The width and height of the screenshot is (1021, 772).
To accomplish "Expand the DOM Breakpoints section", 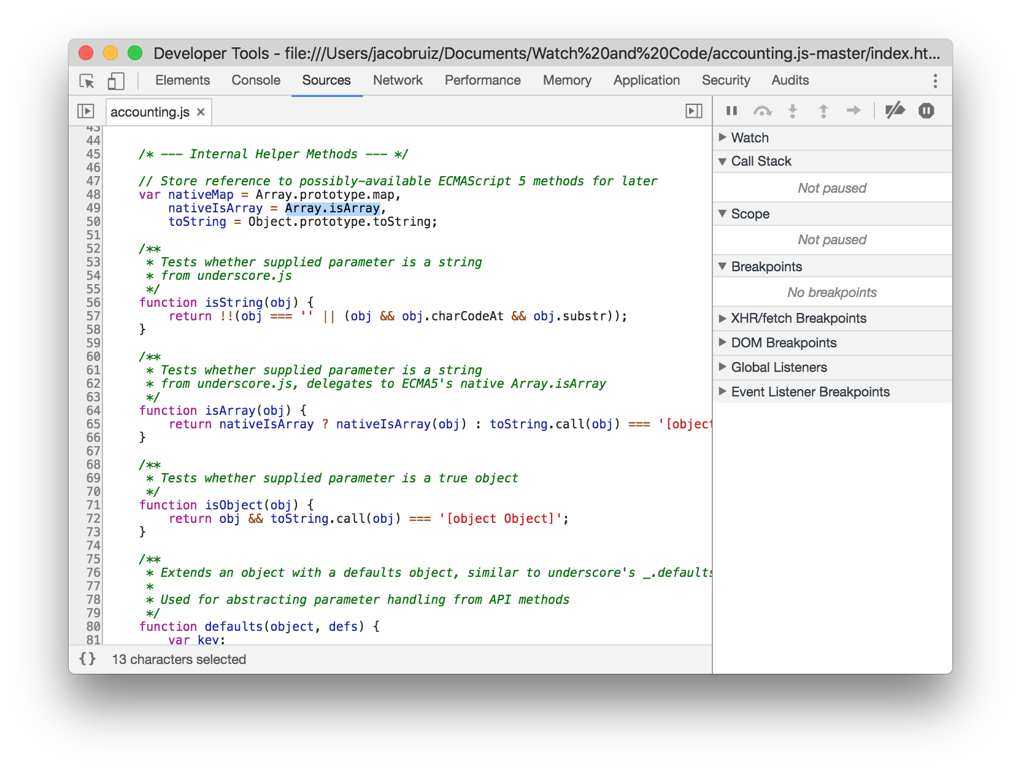I will [833, 343].
